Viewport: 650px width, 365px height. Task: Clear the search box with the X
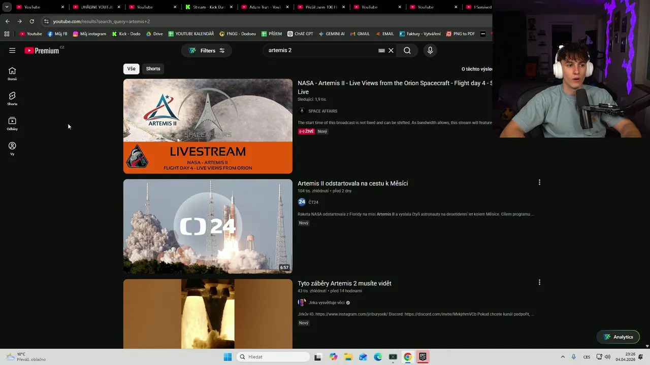[391, 50]
